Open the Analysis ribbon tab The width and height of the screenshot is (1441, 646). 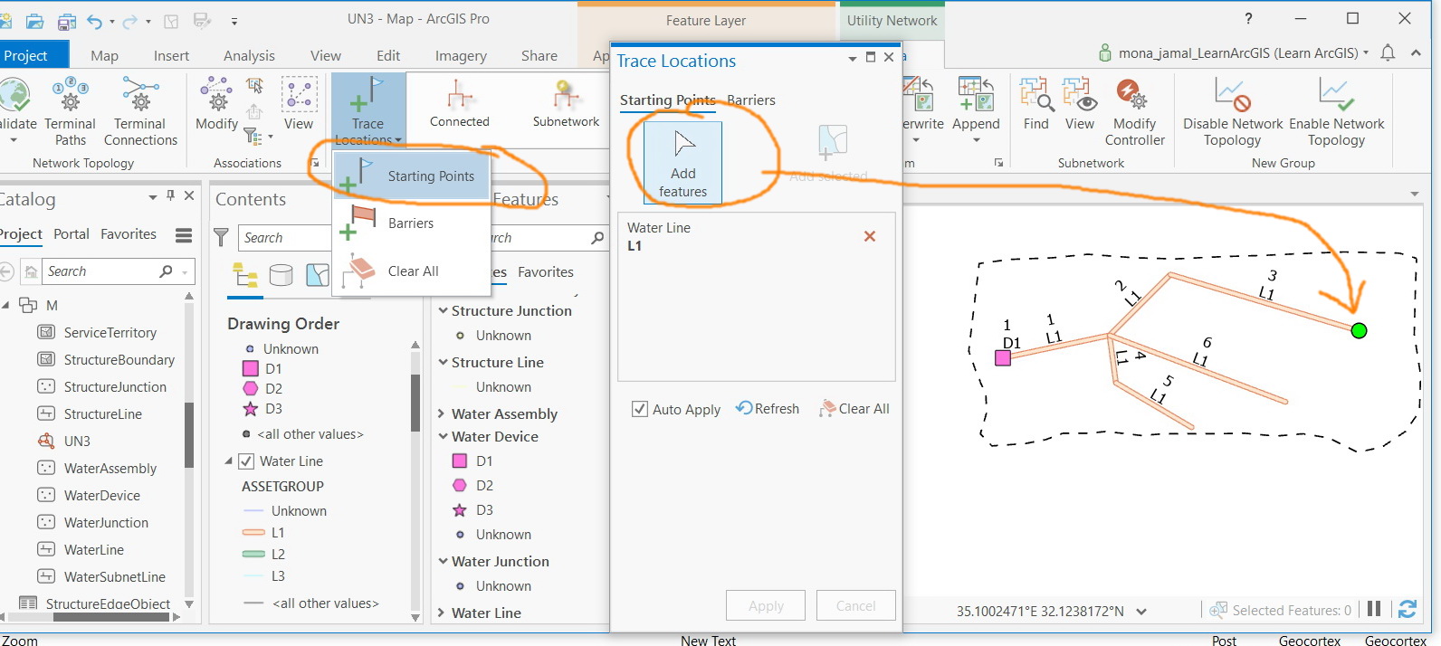pyautogui.click(x=249, y=55)
